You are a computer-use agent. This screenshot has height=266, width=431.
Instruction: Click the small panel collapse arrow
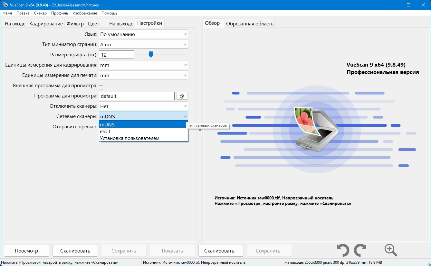pyautogui.click(x=199, y=130)
